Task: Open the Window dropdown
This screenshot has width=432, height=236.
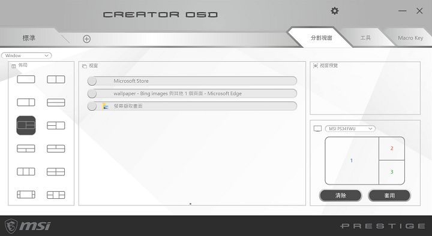Action: pos(26,56)
